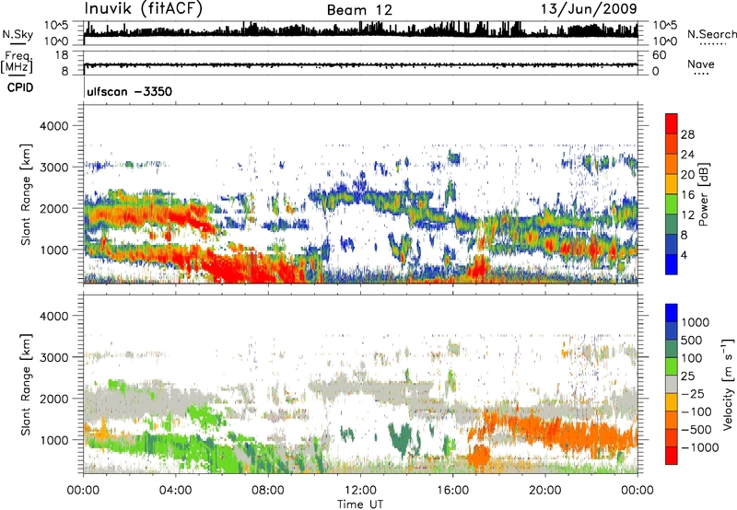
Task: Click the frequency trace in Freq panel
Action: (360, 65)
